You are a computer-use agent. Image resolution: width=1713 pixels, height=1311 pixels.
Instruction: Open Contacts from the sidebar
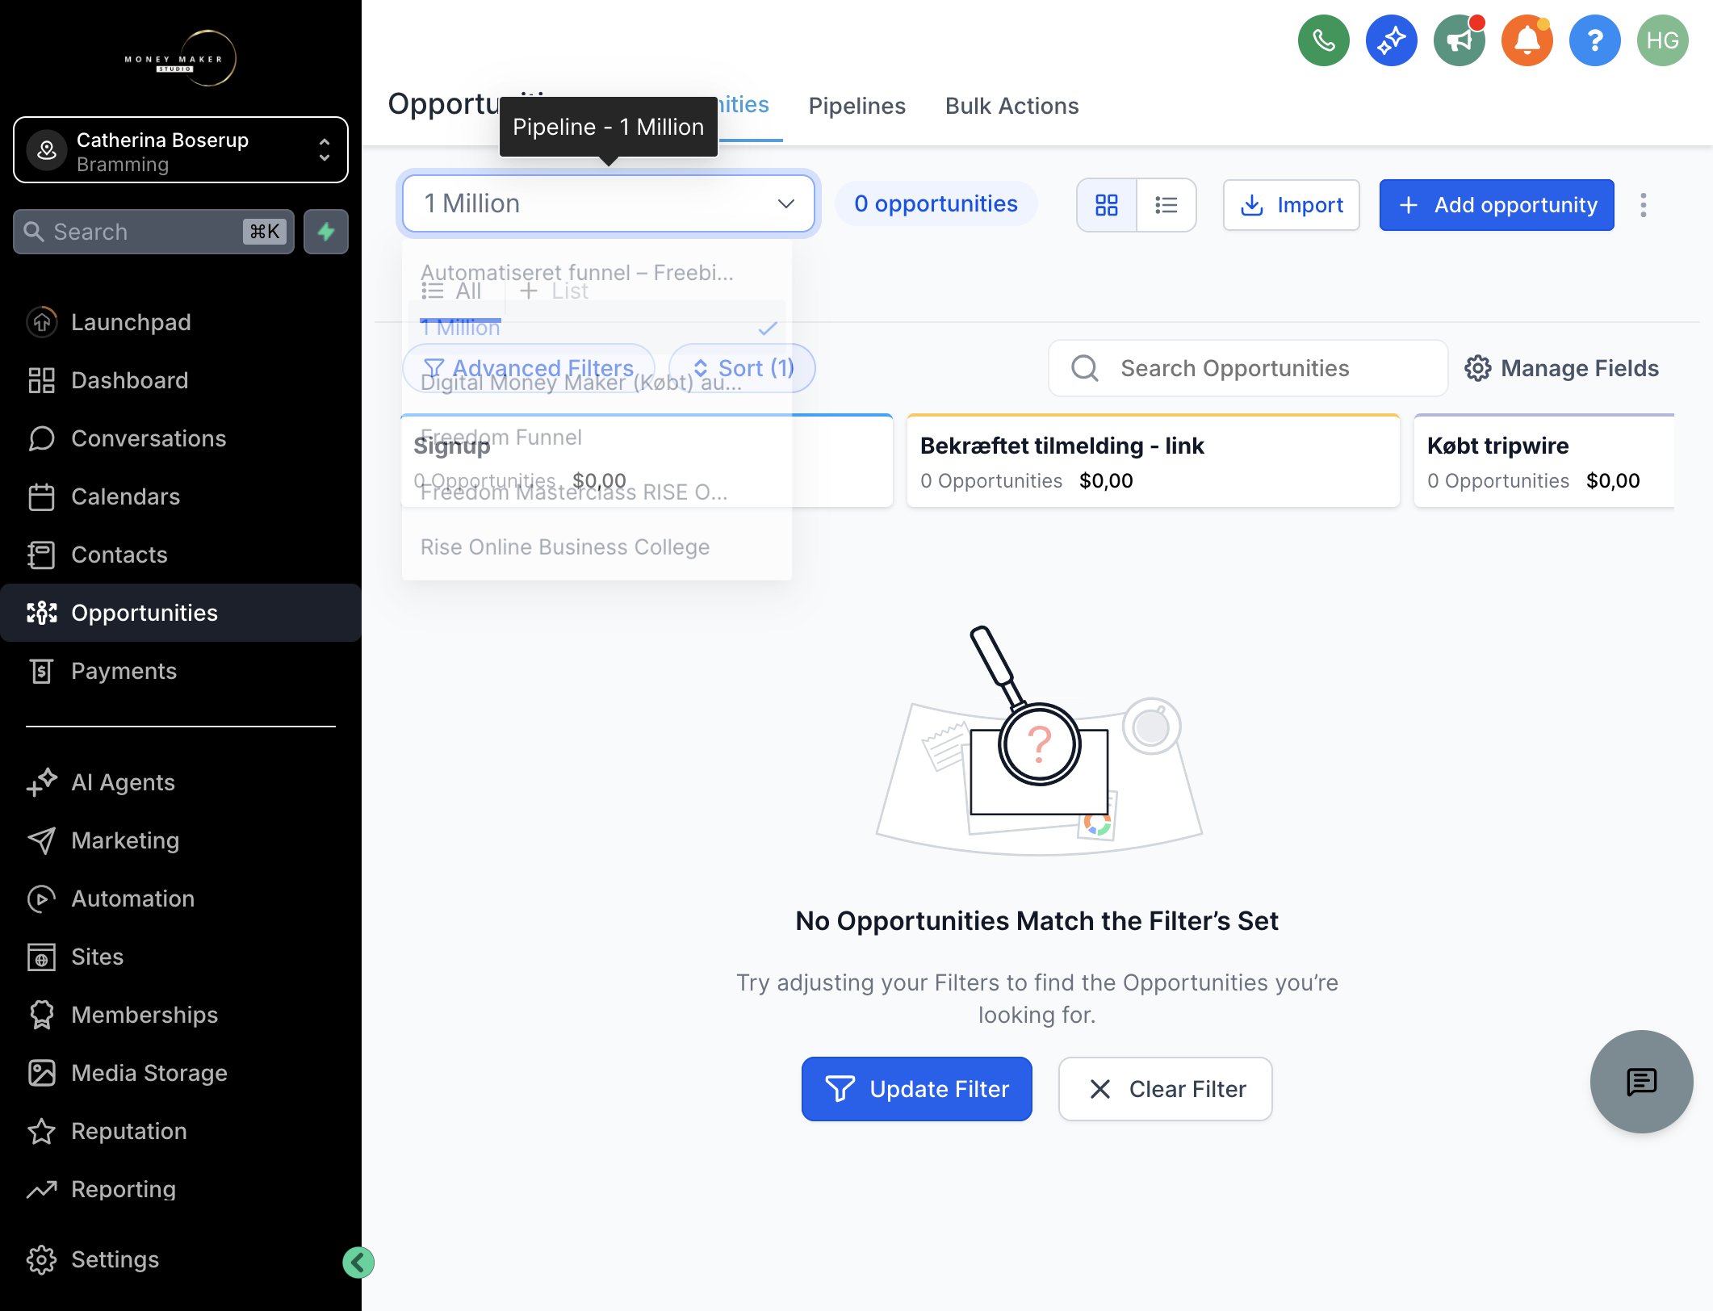181,555
